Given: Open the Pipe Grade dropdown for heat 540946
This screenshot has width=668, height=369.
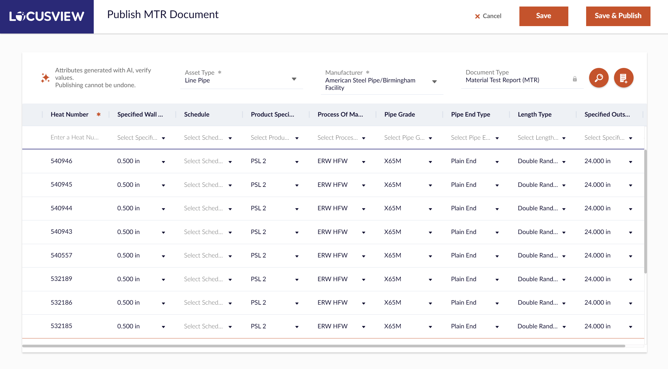Looking at the screenshot, I should pos(430,162).
